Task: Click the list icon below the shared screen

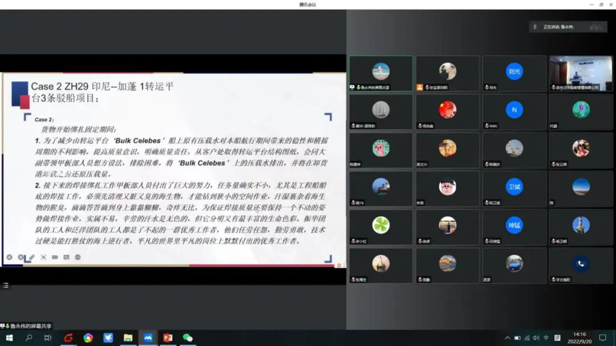Action: coord(6,285)
